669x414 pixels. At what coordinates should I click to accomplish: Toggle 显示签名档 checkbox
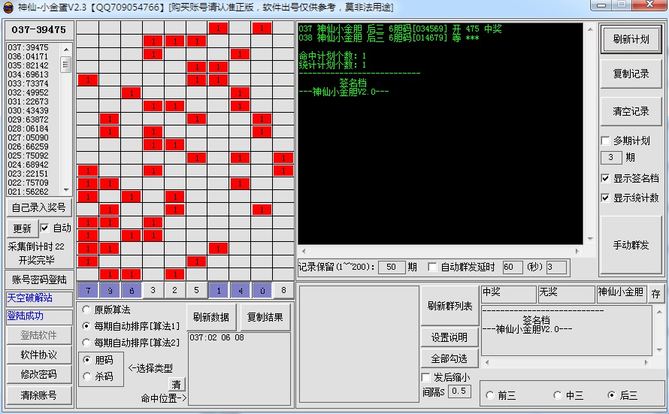[606, 179]
